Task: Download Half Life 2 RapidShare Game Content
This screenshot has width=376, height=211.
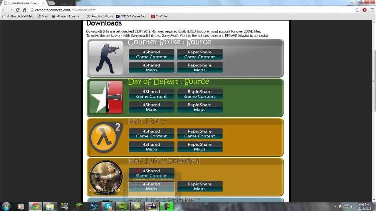Action: coord(199,134)
